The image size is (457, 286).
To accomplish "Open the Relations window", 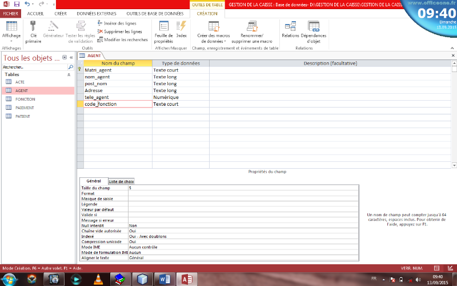I will (290, 26).
